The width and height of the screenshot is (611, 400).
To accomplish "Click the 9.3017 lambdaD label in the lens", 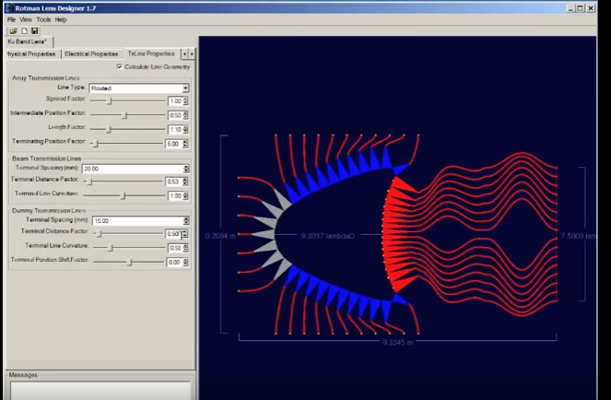I will pos(328,236).
